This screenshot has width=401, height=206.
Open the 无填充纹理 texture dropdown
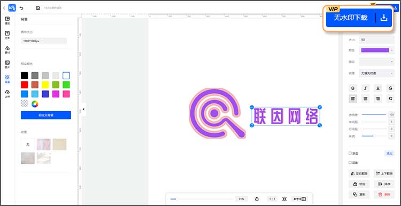tap(377, 73)
